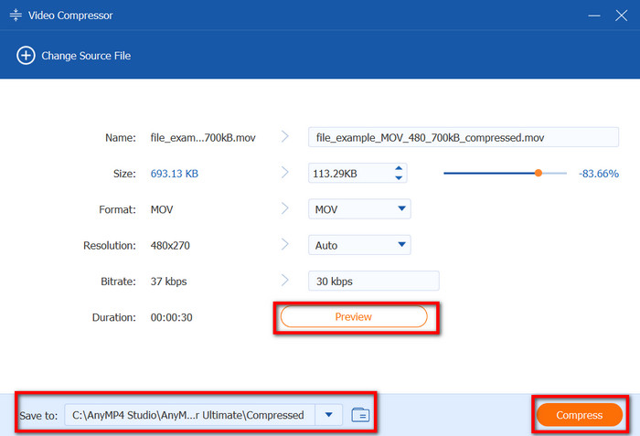
Task: Click the Change Source File plus icon
Action: coord(26,56)
